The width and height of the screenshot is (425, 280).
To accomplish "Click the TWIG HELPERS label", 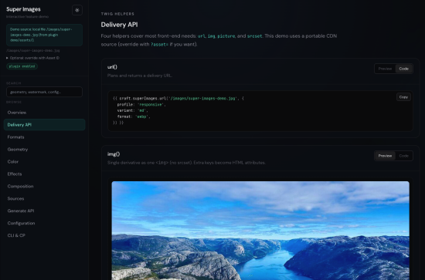I will click(x=117, y=14).
